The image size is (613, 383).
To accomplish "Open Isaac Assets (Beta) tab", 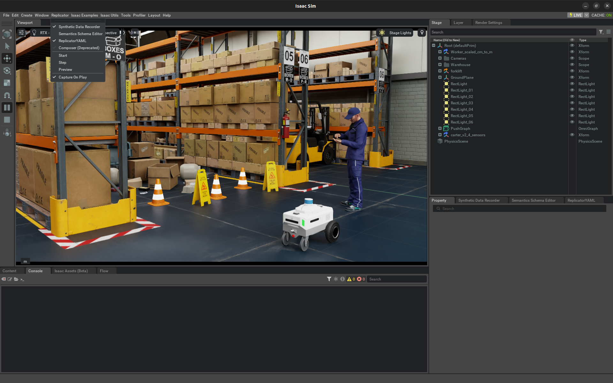I will tap(71, 271).
